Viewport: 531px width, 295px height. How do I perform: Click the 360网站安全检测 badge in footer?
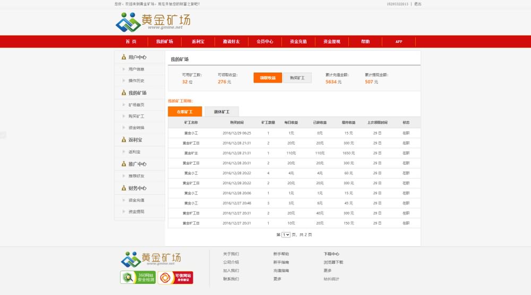click(138, 278)
